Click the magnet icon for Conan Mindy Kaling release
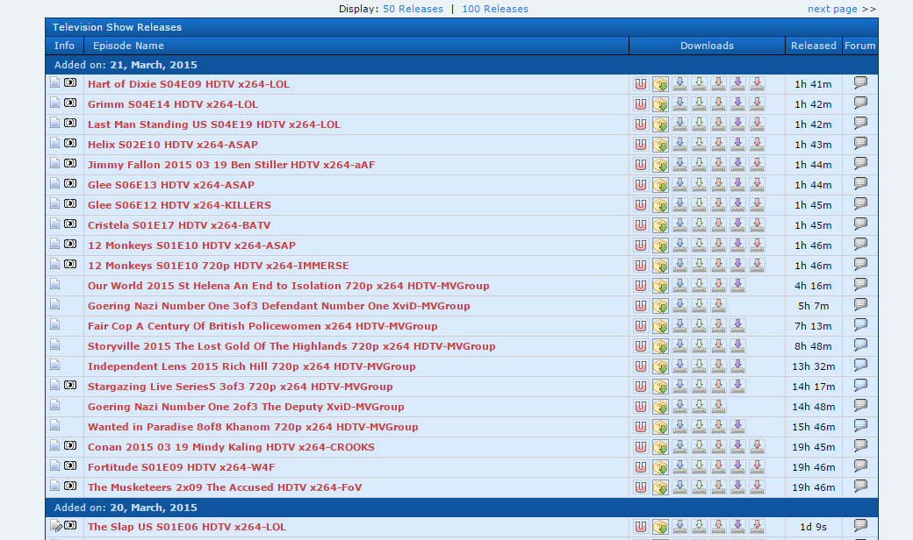Screen dimensions: 913x540 pos(641,447)
